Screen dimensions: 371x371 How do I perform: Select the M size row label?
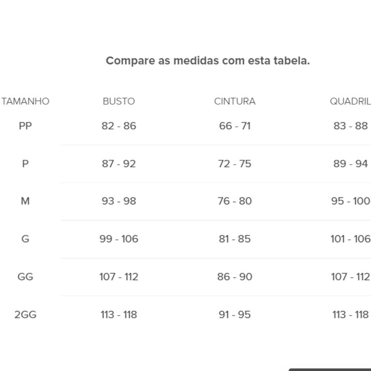pos(25,201)
